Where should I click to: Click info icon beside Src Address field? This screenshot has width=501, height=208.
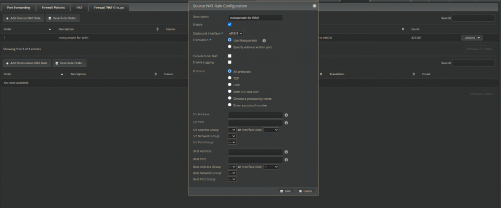pyautogui.click(x=286, y=115)
